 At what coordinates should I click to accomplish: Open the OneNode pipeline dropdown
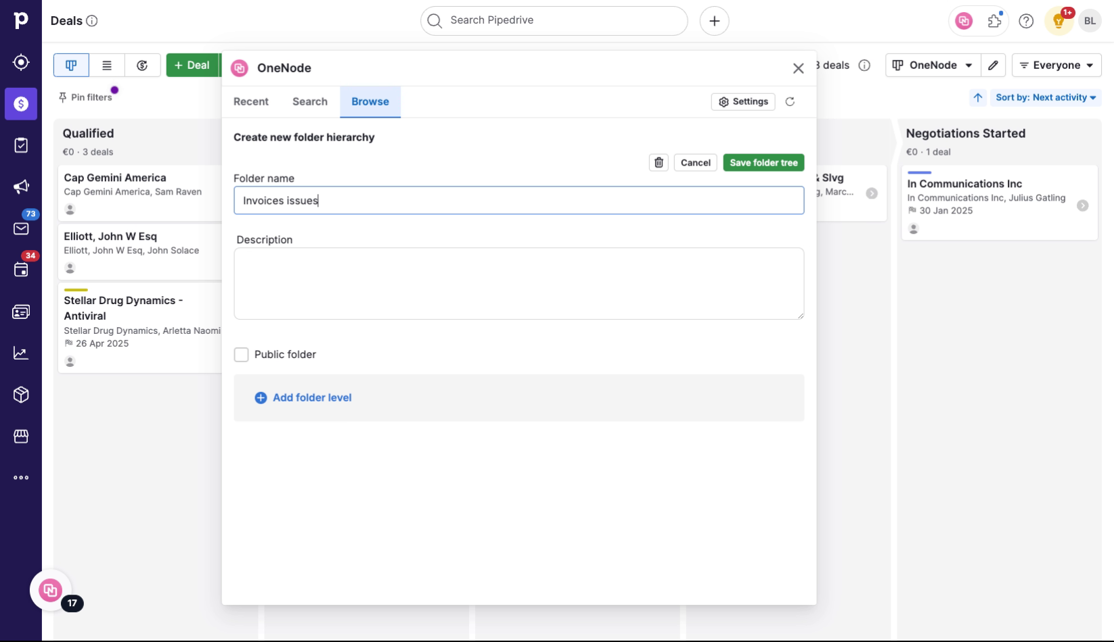pos(933,66)
